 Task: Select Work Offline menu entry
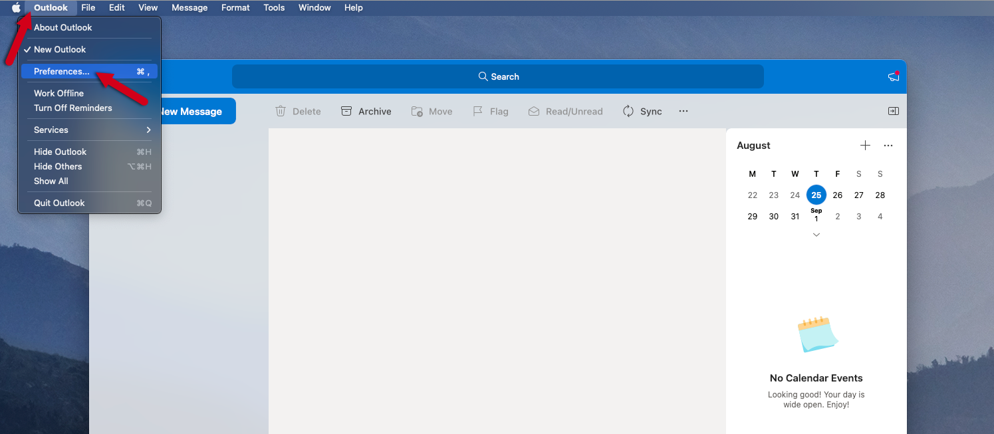click(89, 93)
